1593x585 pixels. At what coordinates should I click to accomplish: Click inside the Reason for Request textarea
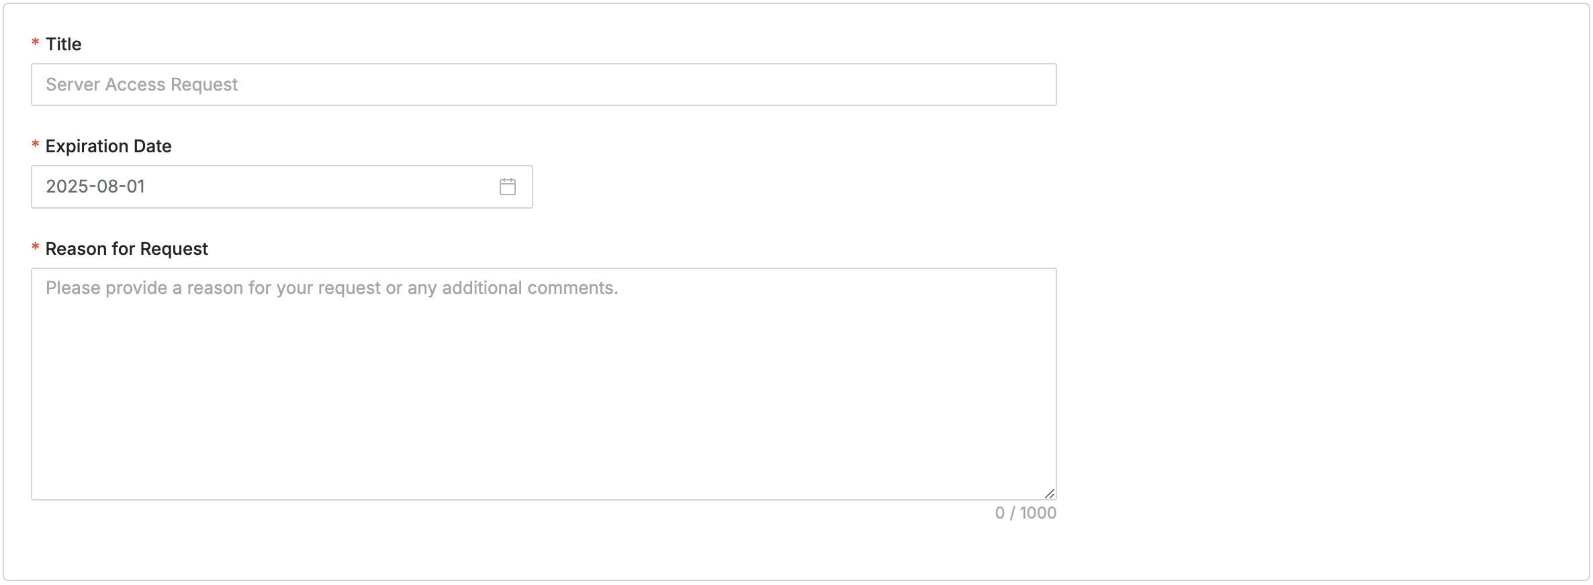pyautogui.click(x=543, y=384)
